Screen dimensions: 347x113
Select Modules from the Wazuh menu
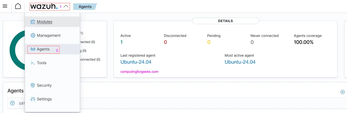point(44,22)
